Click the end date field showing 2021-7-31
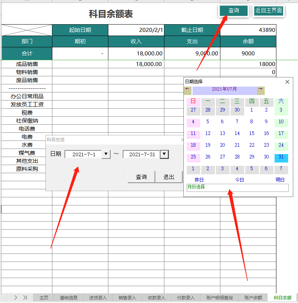The image size is (298, 303). pyautogui.click(x=141, y=154)
